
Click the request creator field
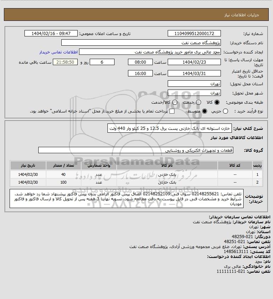[150, 52]
